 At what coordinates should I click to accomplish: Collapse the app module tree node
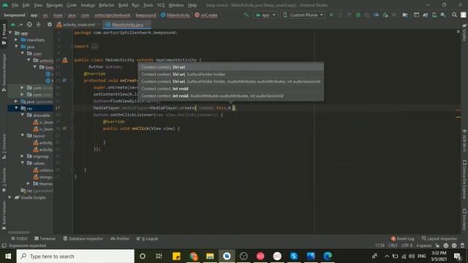pos(11,33)
